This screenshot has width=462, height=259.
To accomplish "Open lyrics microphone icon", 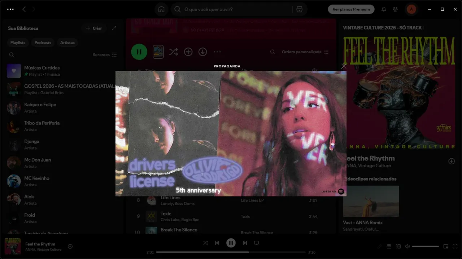I will point(379,246).
